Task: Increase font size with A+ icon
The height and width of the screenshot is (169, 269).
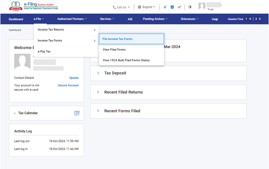Action: tap(179, 7)
